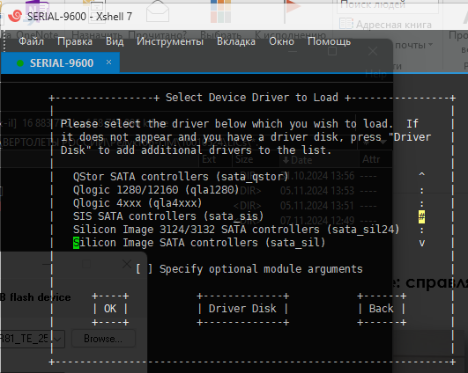Open the Правка menu
The height and width of the screenshot is (373, 468).
(x=75, y=41)
